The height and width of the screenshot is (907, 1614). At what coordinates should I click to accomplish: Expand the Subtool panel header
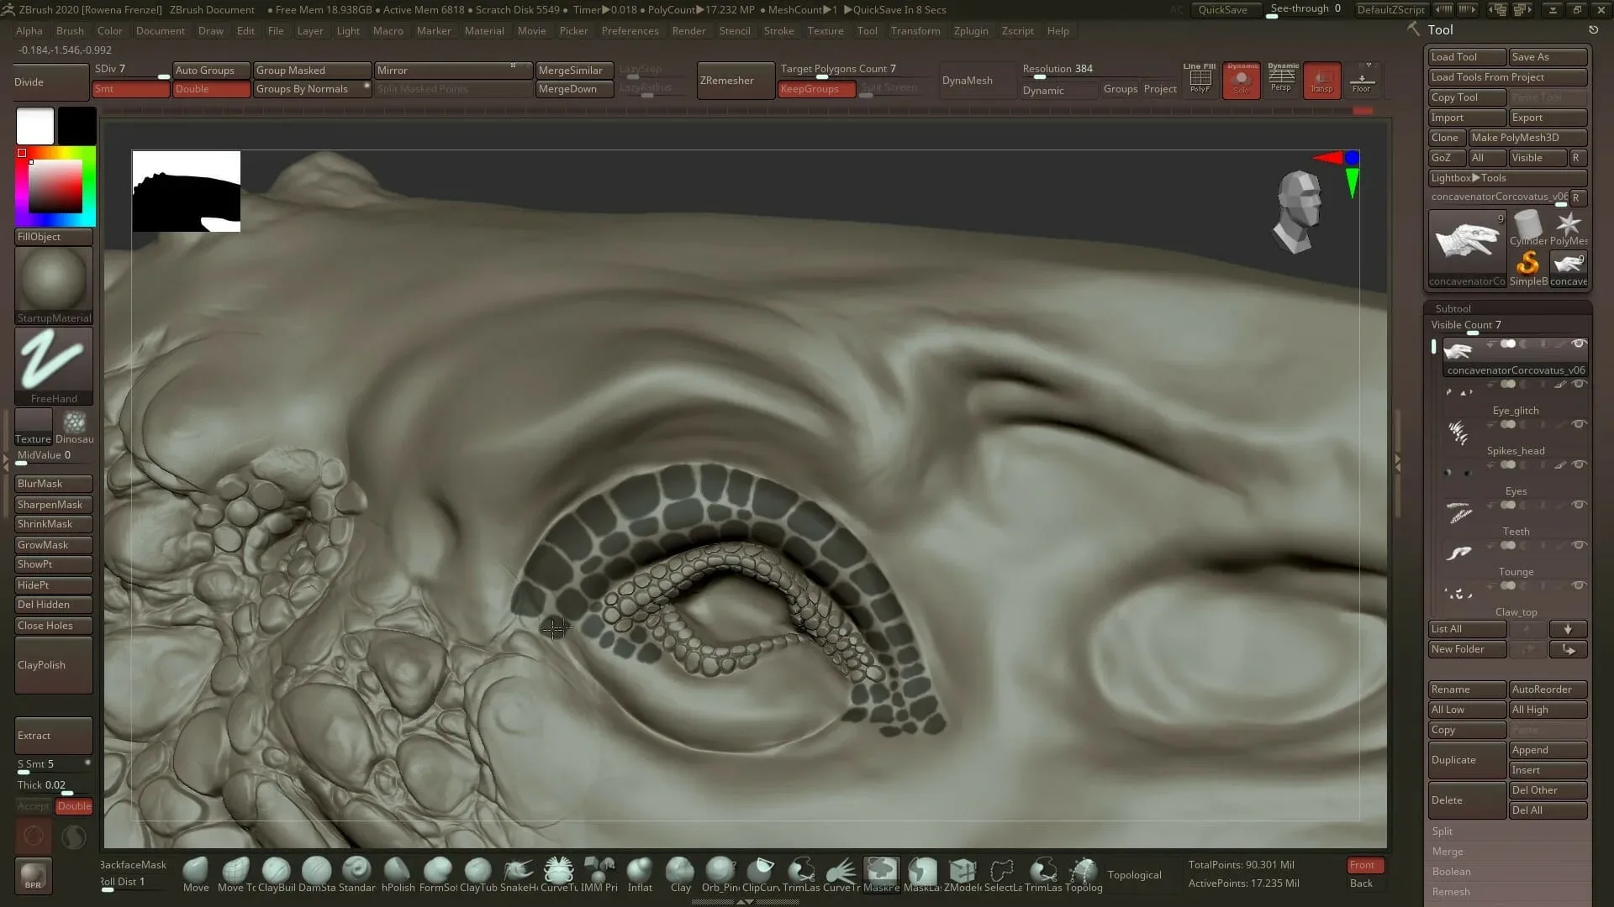[1452, 308]
